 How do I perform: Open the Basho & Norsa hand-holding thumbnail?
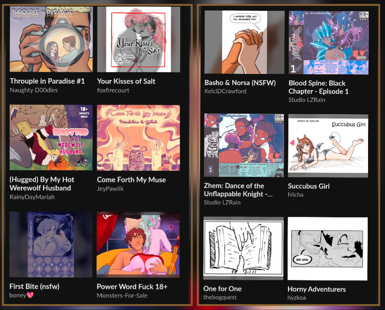click(x=244, y=42)
